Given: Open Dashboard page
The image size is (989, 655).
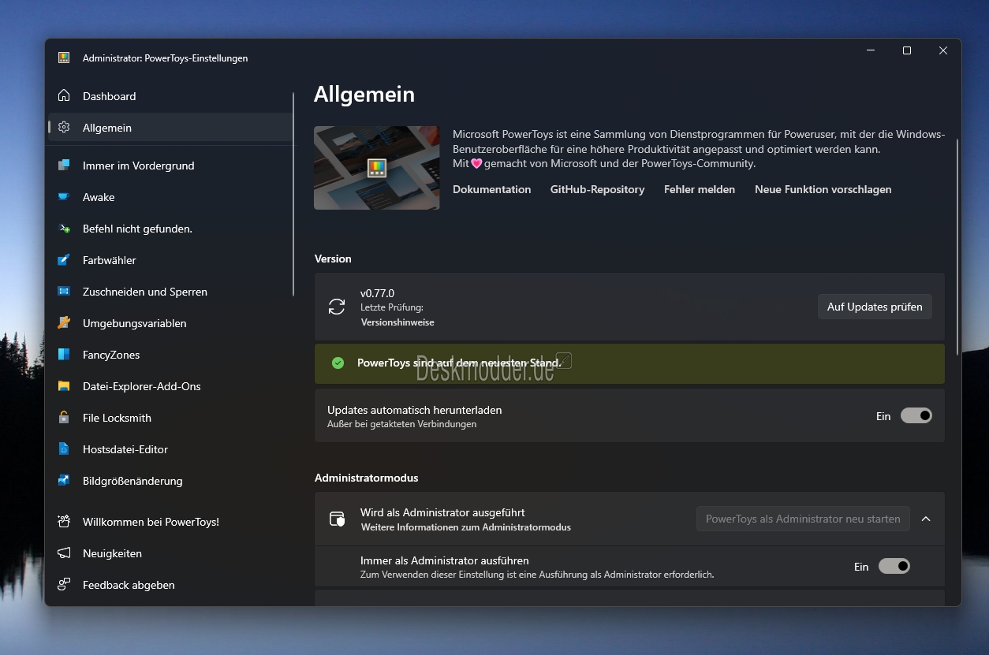Looking at the screenshot, I should click(x=170, y=96).
